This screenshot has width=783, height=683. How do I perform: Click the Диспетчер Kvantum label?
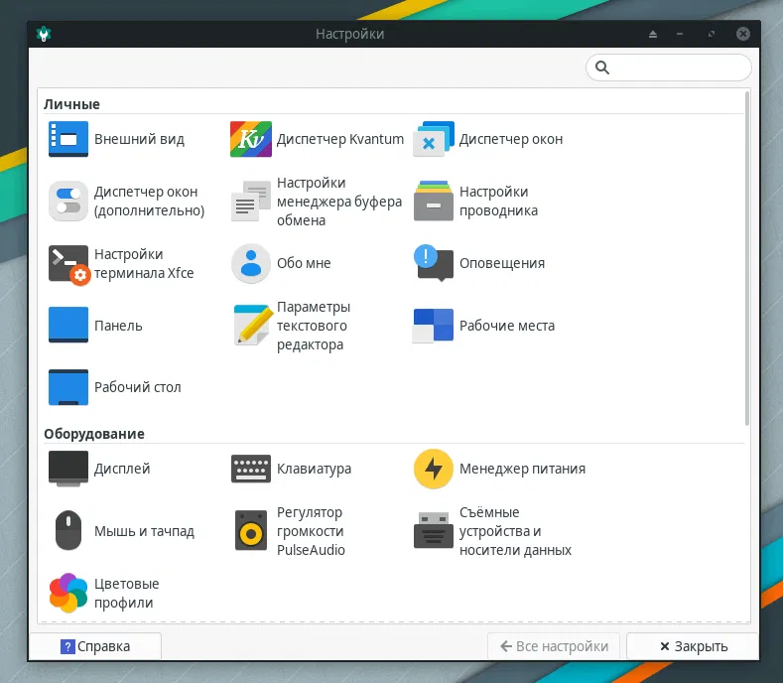coord(340,139)
